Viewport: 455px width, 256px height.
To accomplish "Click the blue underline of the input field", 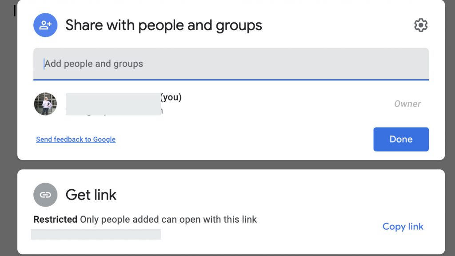I will [x=231, y=80].
